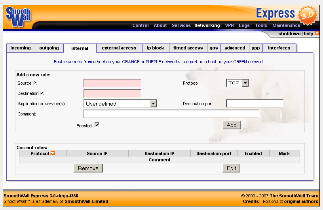The width and height of the screenshot is (323, 210).
Task: Click the help link
Action: point(308,34)
